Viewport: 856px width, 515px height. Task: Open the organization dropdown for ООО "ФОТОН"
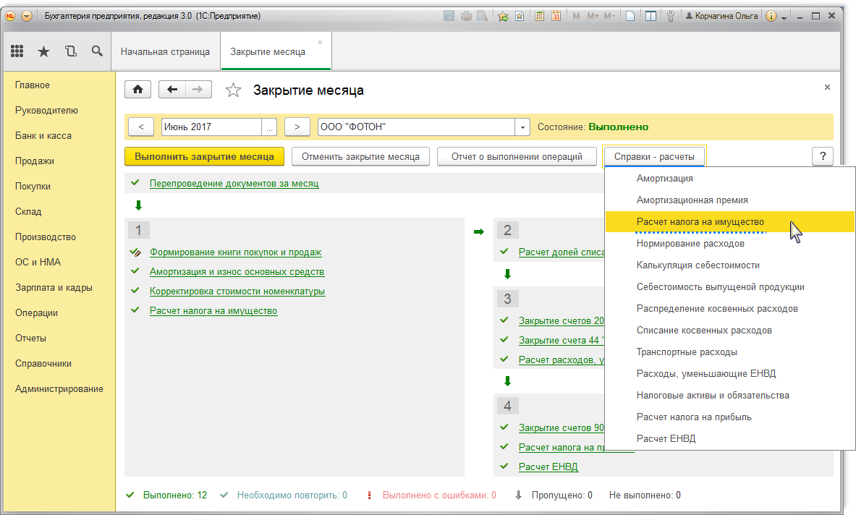click(522, 127)
